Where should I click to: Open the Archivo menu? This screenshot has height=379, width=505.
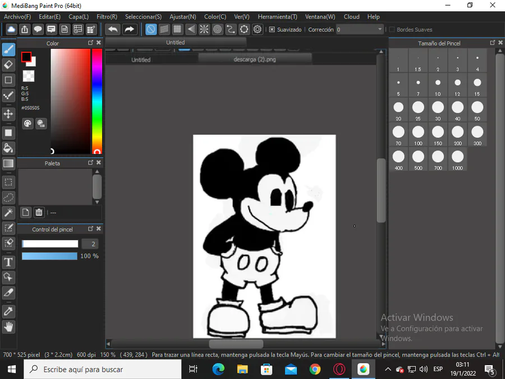[17, 17]
